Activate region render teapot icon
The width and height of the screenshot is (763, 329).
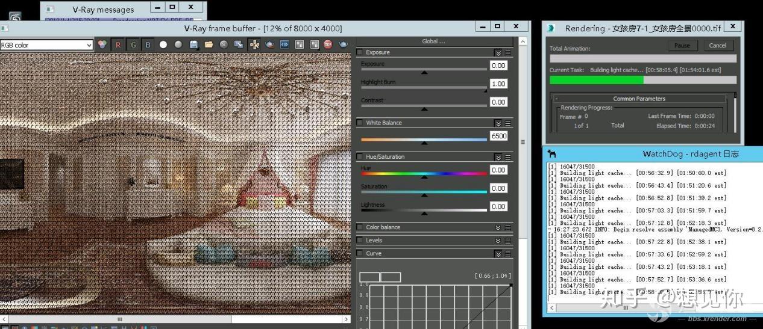click(269, 45)
